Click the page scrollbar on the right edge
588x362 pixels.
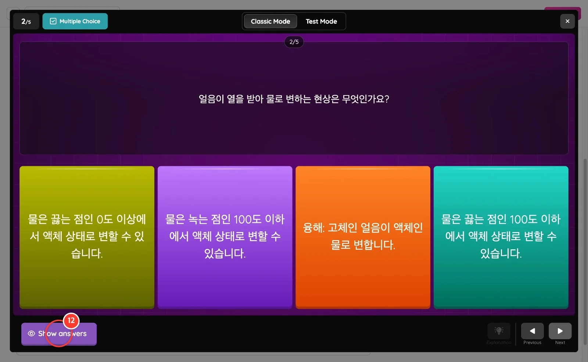point(585,251)
